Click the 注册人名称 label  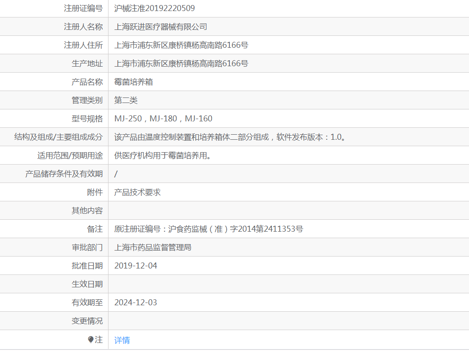pos(83,27)
